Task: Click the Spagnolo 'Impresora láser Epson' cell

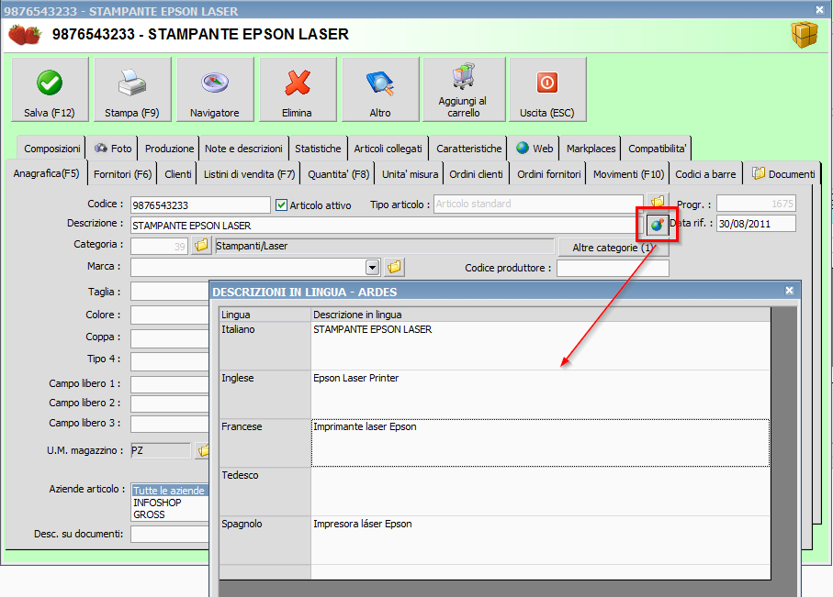Action: coord(540,540)
